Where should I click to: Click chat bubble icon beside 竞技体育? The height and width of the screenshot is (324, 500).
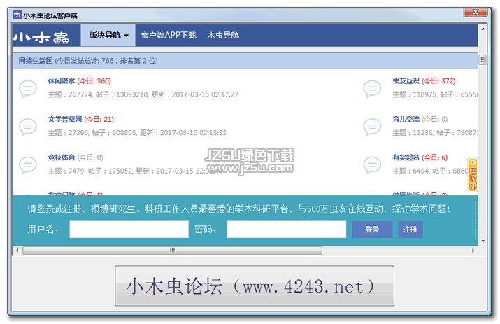point(28,165)
